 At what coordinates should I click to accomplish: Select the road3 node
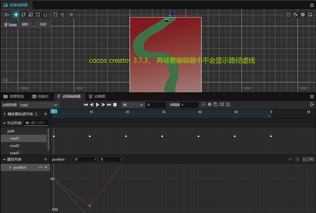coord(24,152)
